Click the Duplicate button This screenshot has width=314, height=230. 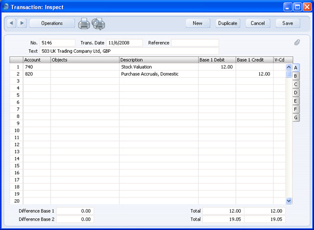[x=228, y=23]
